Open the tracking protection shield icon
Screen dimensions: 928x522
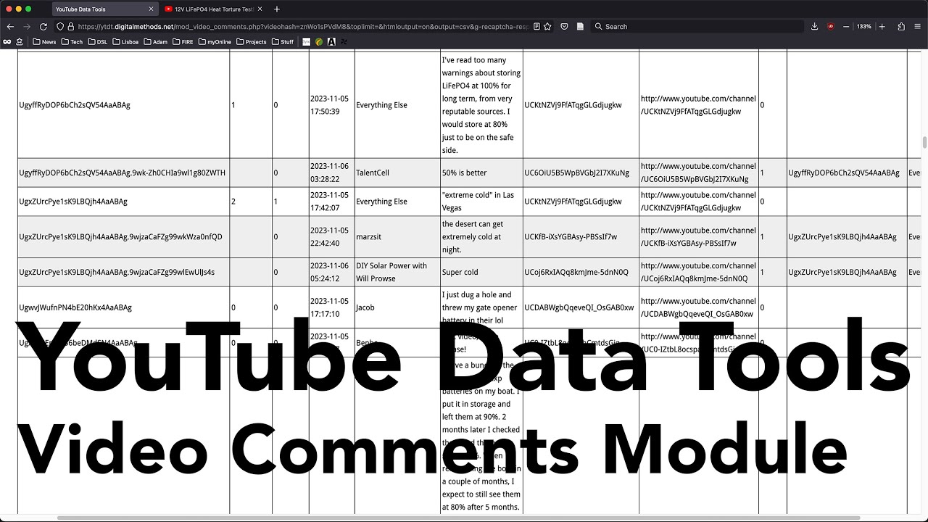point(60,26)
